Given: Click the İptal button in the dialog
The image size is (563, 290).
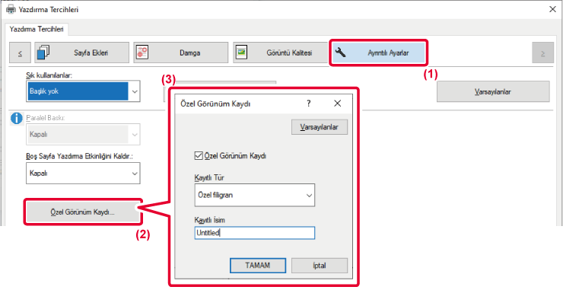Looking at the screenshot, I should tap(320, 266).
